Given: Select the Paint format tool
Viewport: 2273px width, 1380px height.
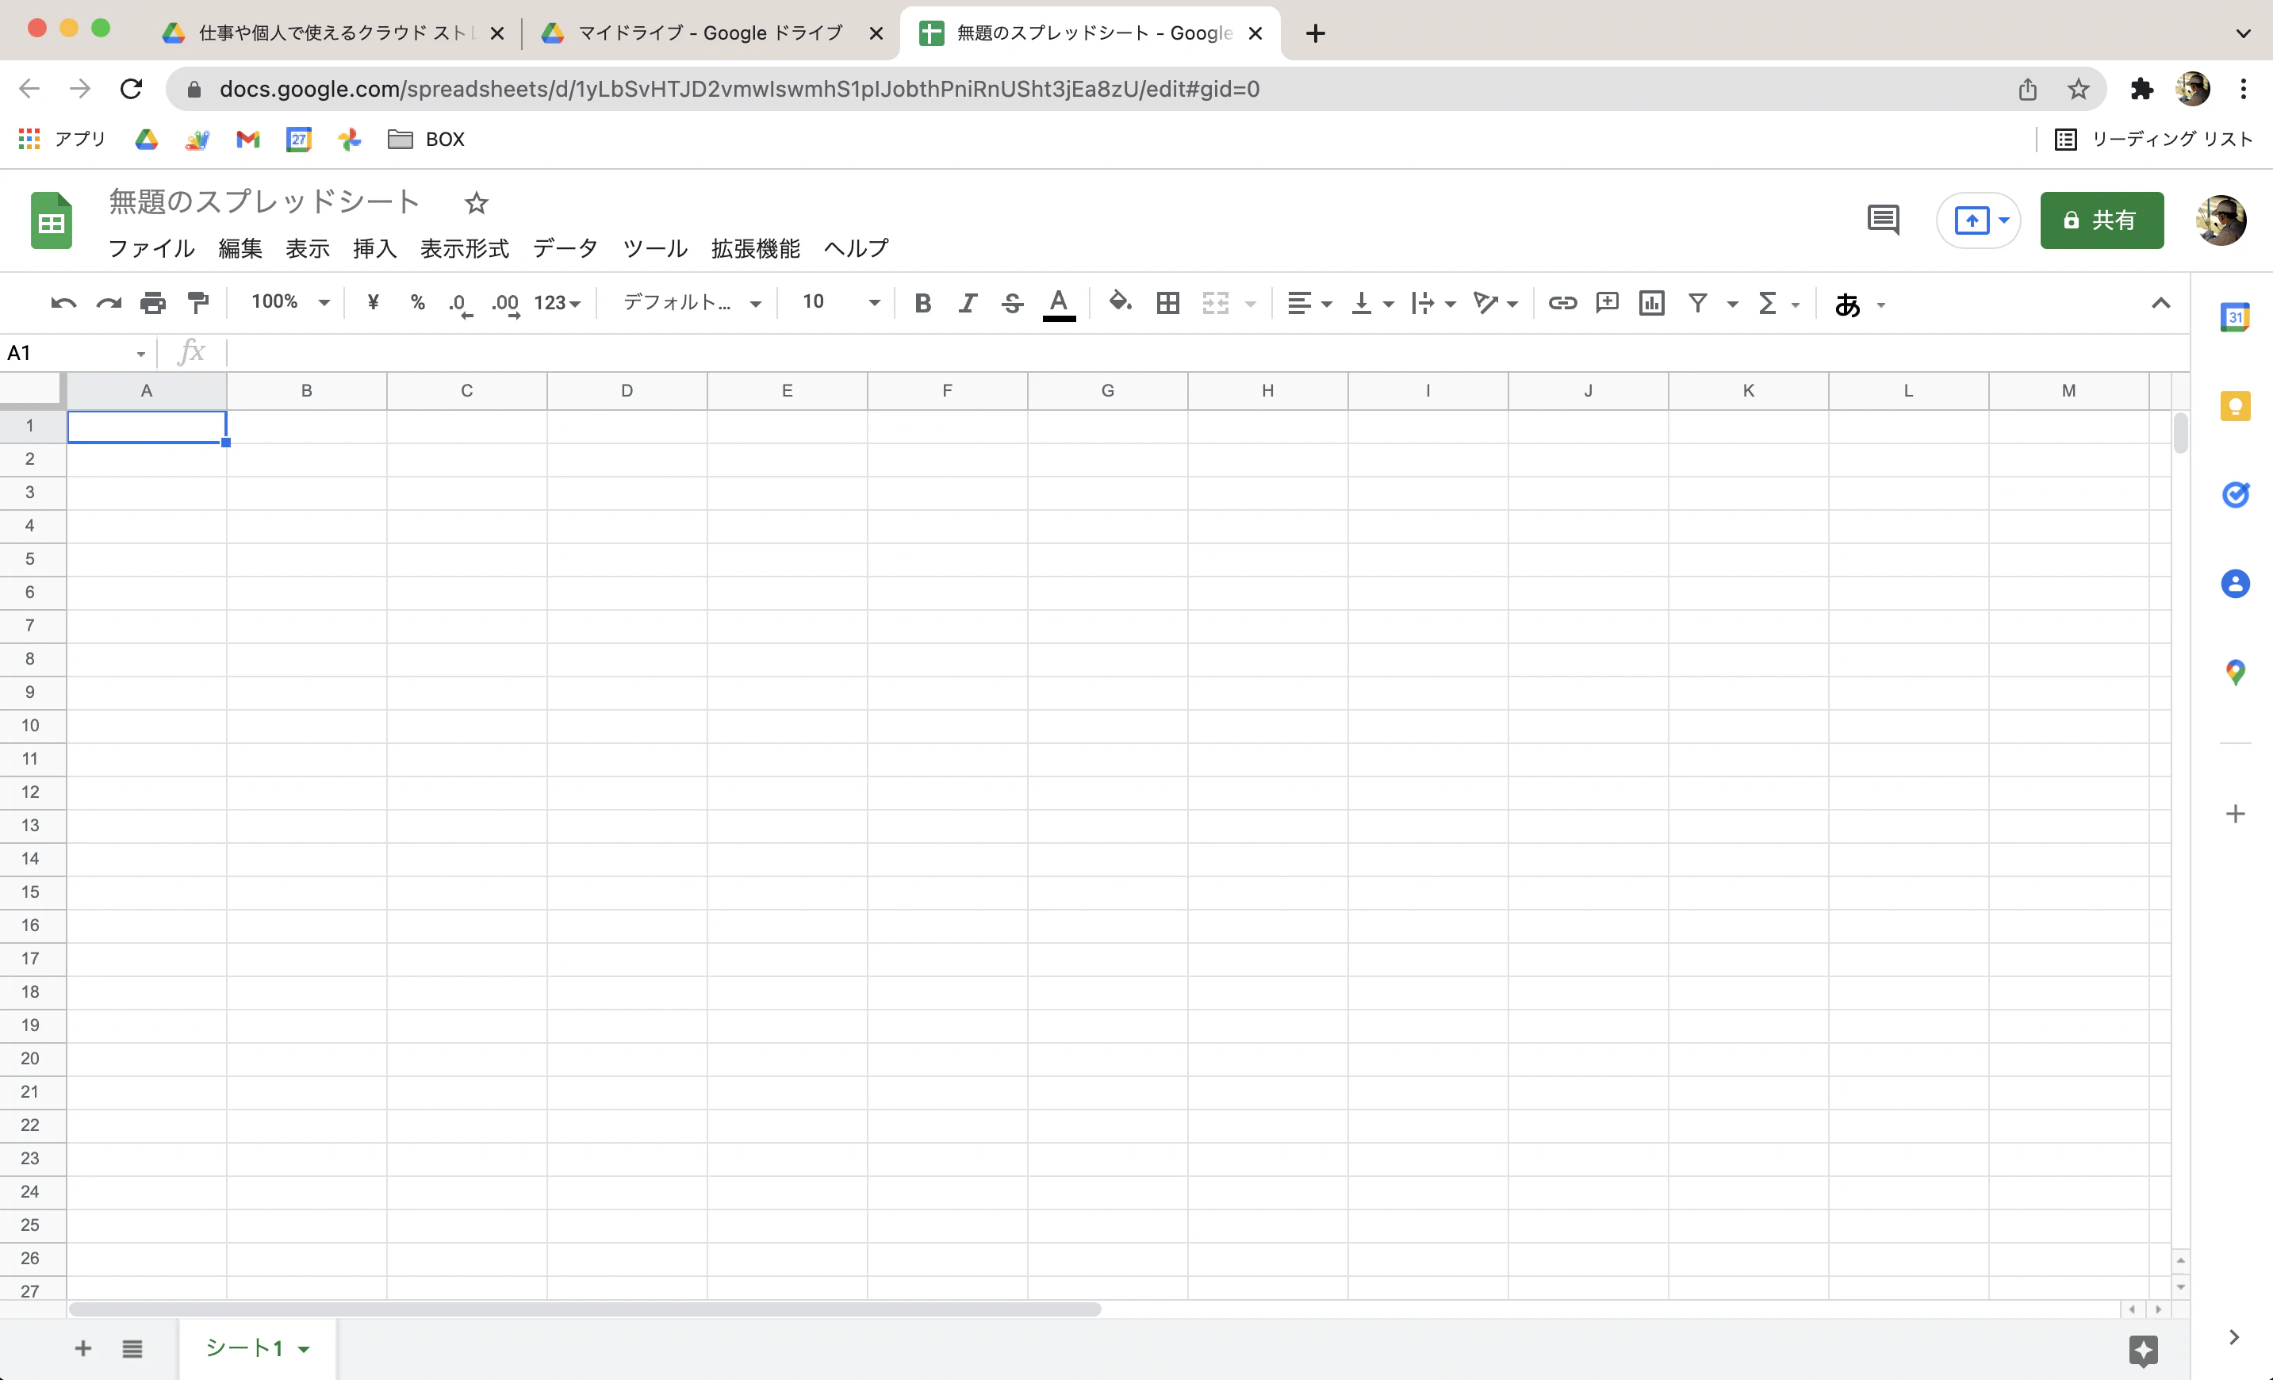Looking at the screenshot, I should pos(198,302).
